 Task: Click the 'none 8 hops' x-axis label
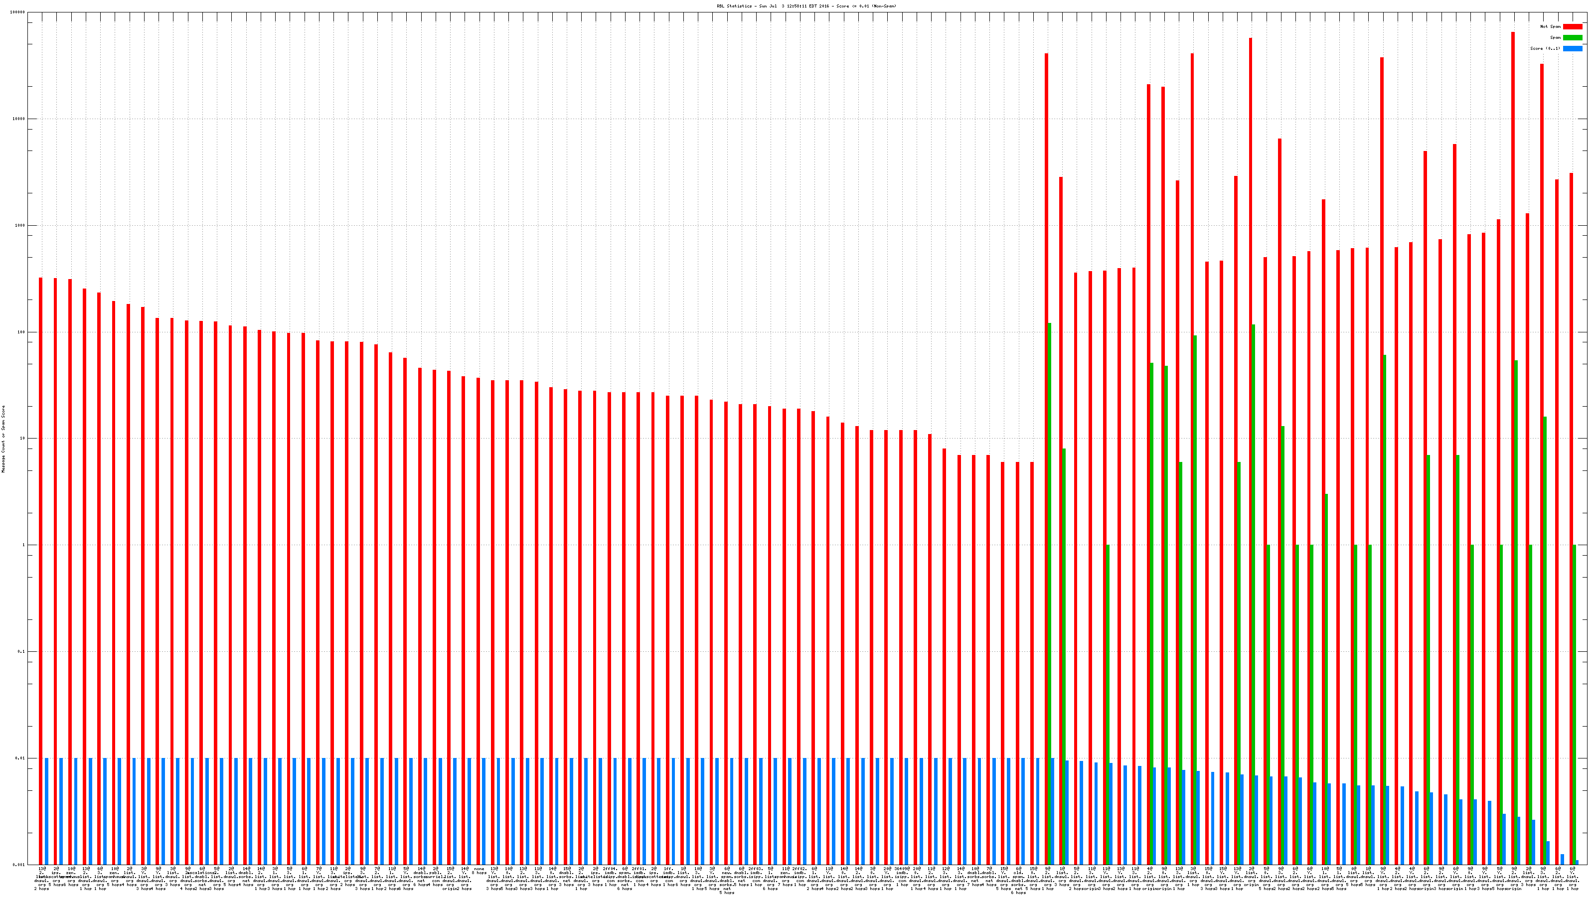[479, 871]
